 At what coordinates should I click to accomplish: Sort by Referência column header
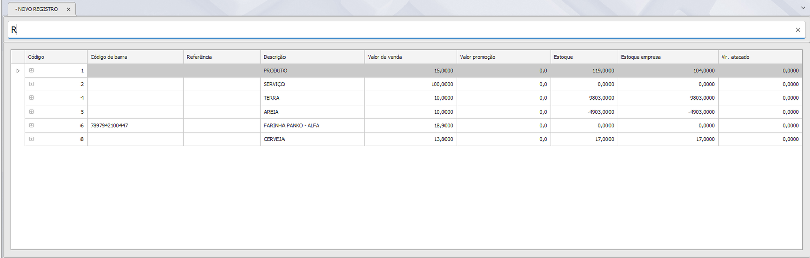[222, 57]
